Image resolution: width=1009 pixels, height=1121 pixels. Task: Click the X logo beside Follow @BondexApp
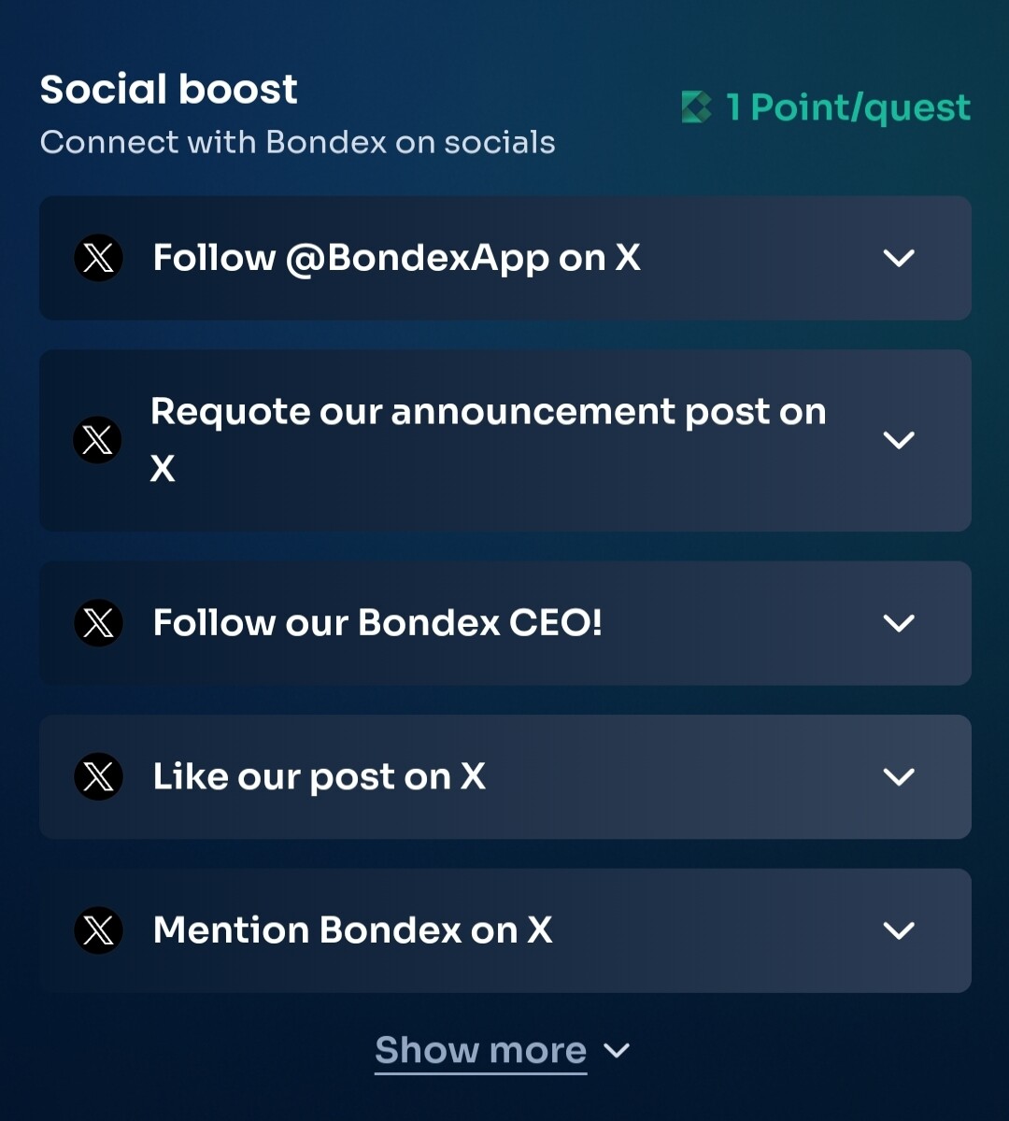pos(98,258)
